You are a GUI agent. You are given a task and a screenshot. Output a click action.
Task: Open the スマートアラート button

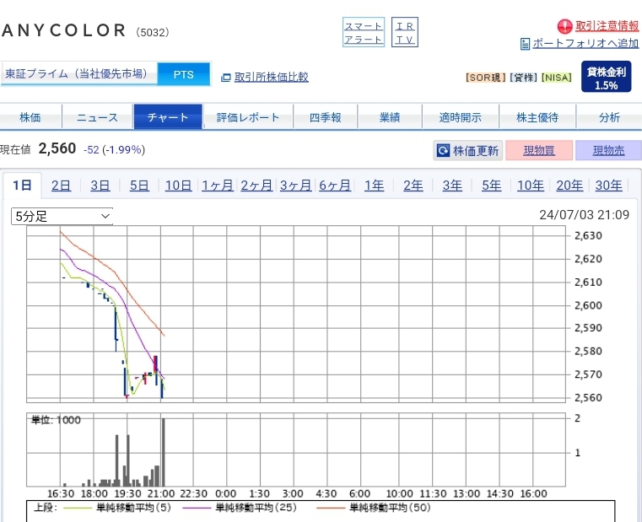[364, 32]
